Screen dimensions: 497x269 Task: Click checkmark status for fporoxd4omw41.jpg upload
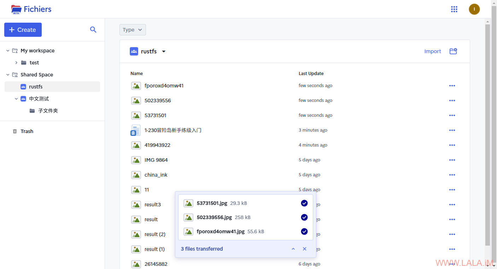click(304, 231)
